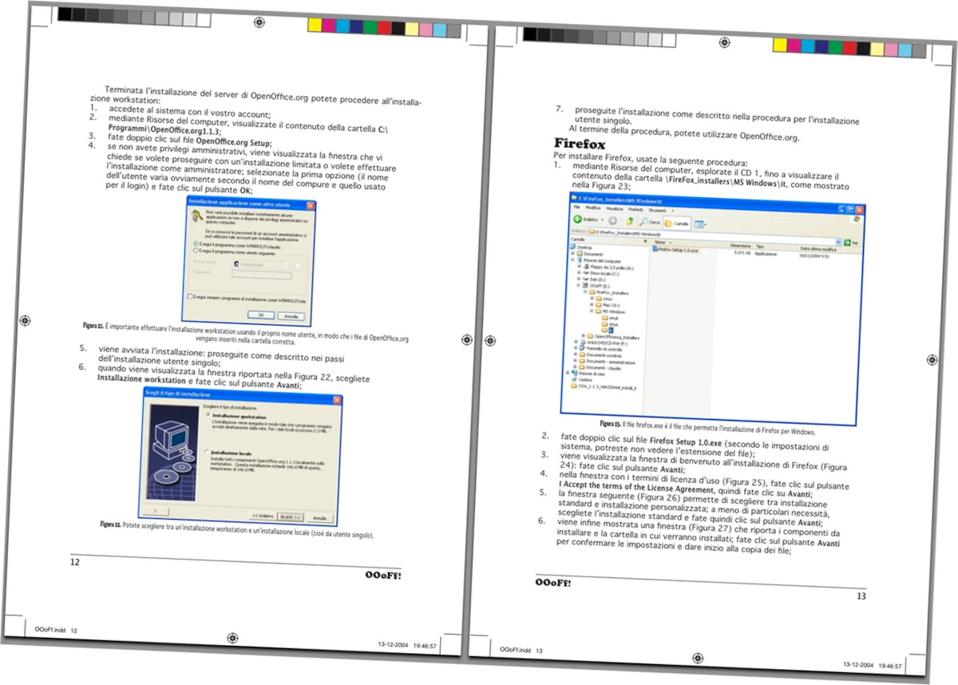The width and height of the screenshot is (958, 685).
Task: Select Floppy da 3,5 pollici (A:) drive
Action: (608, 267)
